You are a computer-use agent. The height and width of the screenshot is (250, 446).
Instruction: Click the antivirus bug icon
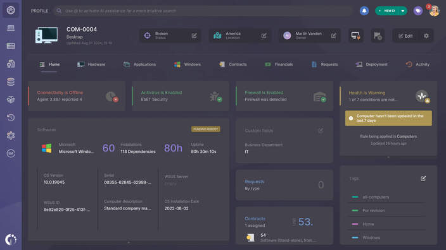[216, 97]
